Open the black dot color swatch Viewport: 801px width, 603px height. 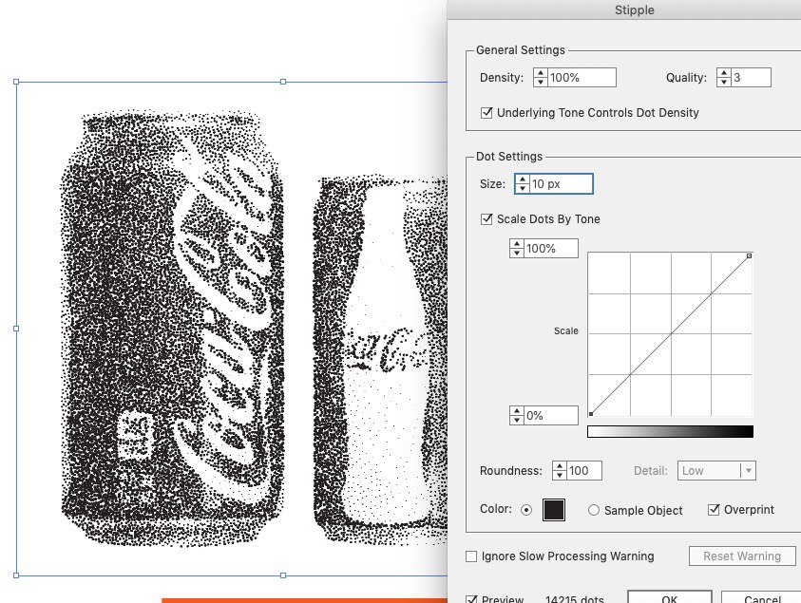pos(554,510)
